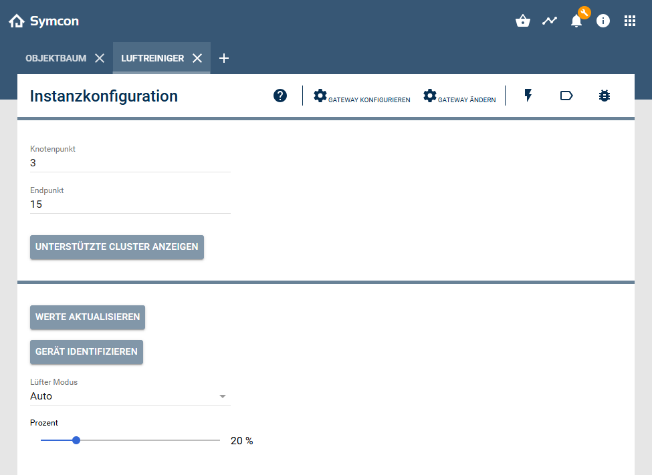Click the Prozent slider handle

(76, 440)
